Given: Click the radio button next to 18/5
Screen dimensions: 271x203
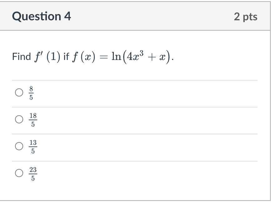Looking at the screenshot, I should (19, 119).
